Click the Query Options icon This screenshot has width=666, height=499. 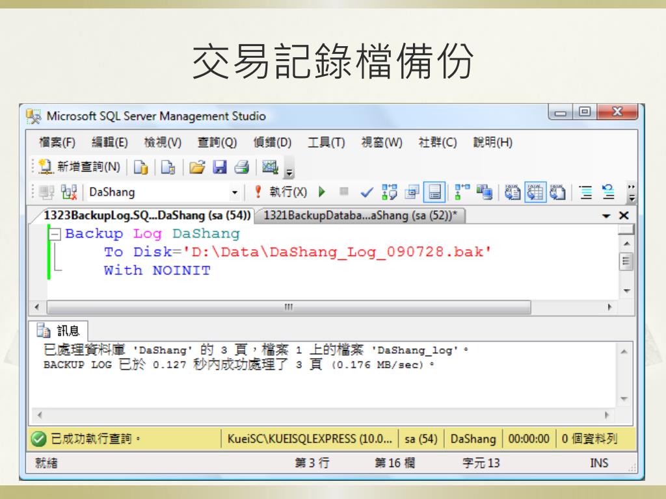point(412,192)
